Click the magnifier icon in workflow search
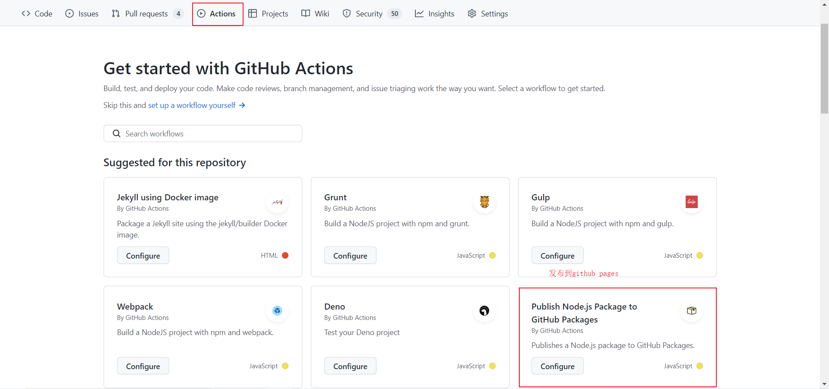The image size is (829, 389). point(117,133)
